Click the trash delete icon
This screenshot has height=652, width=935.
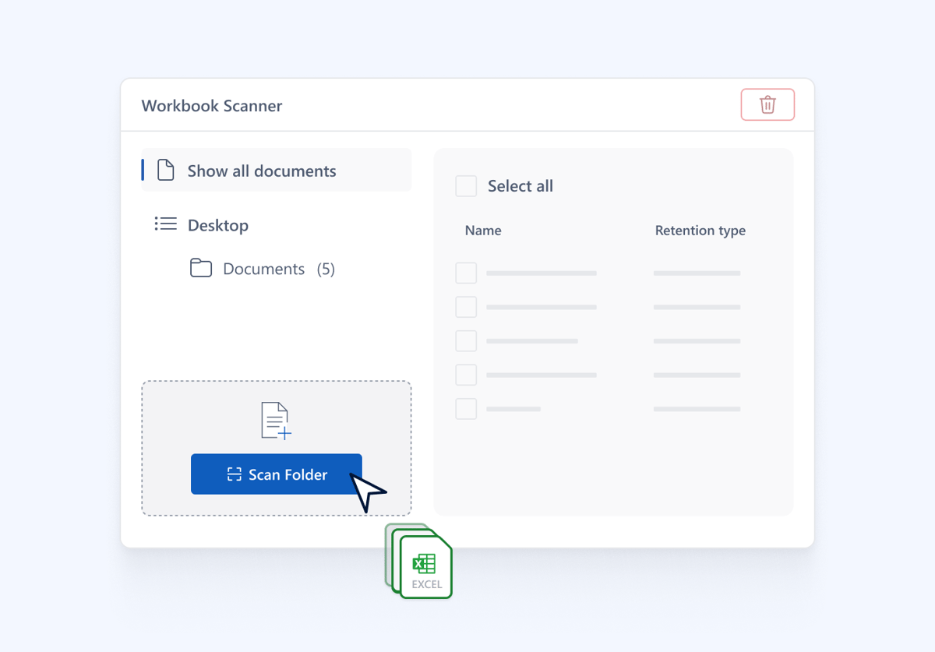(x=767, y=104)
